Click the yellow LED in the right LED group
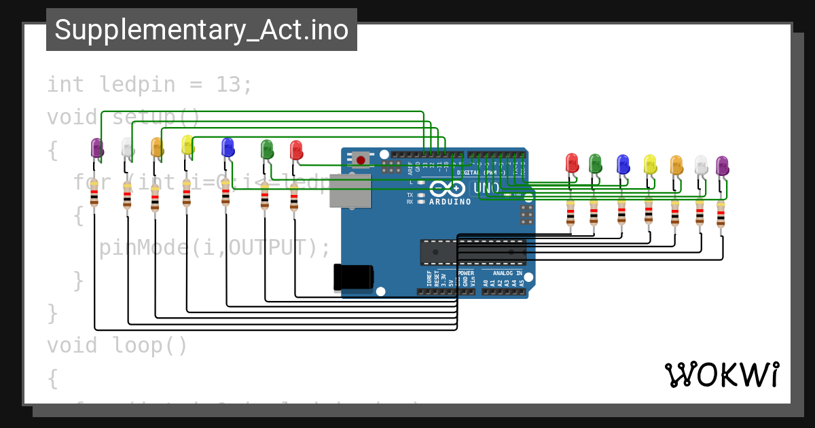Screen dimensions: 815x428 [x=650, y=164]
